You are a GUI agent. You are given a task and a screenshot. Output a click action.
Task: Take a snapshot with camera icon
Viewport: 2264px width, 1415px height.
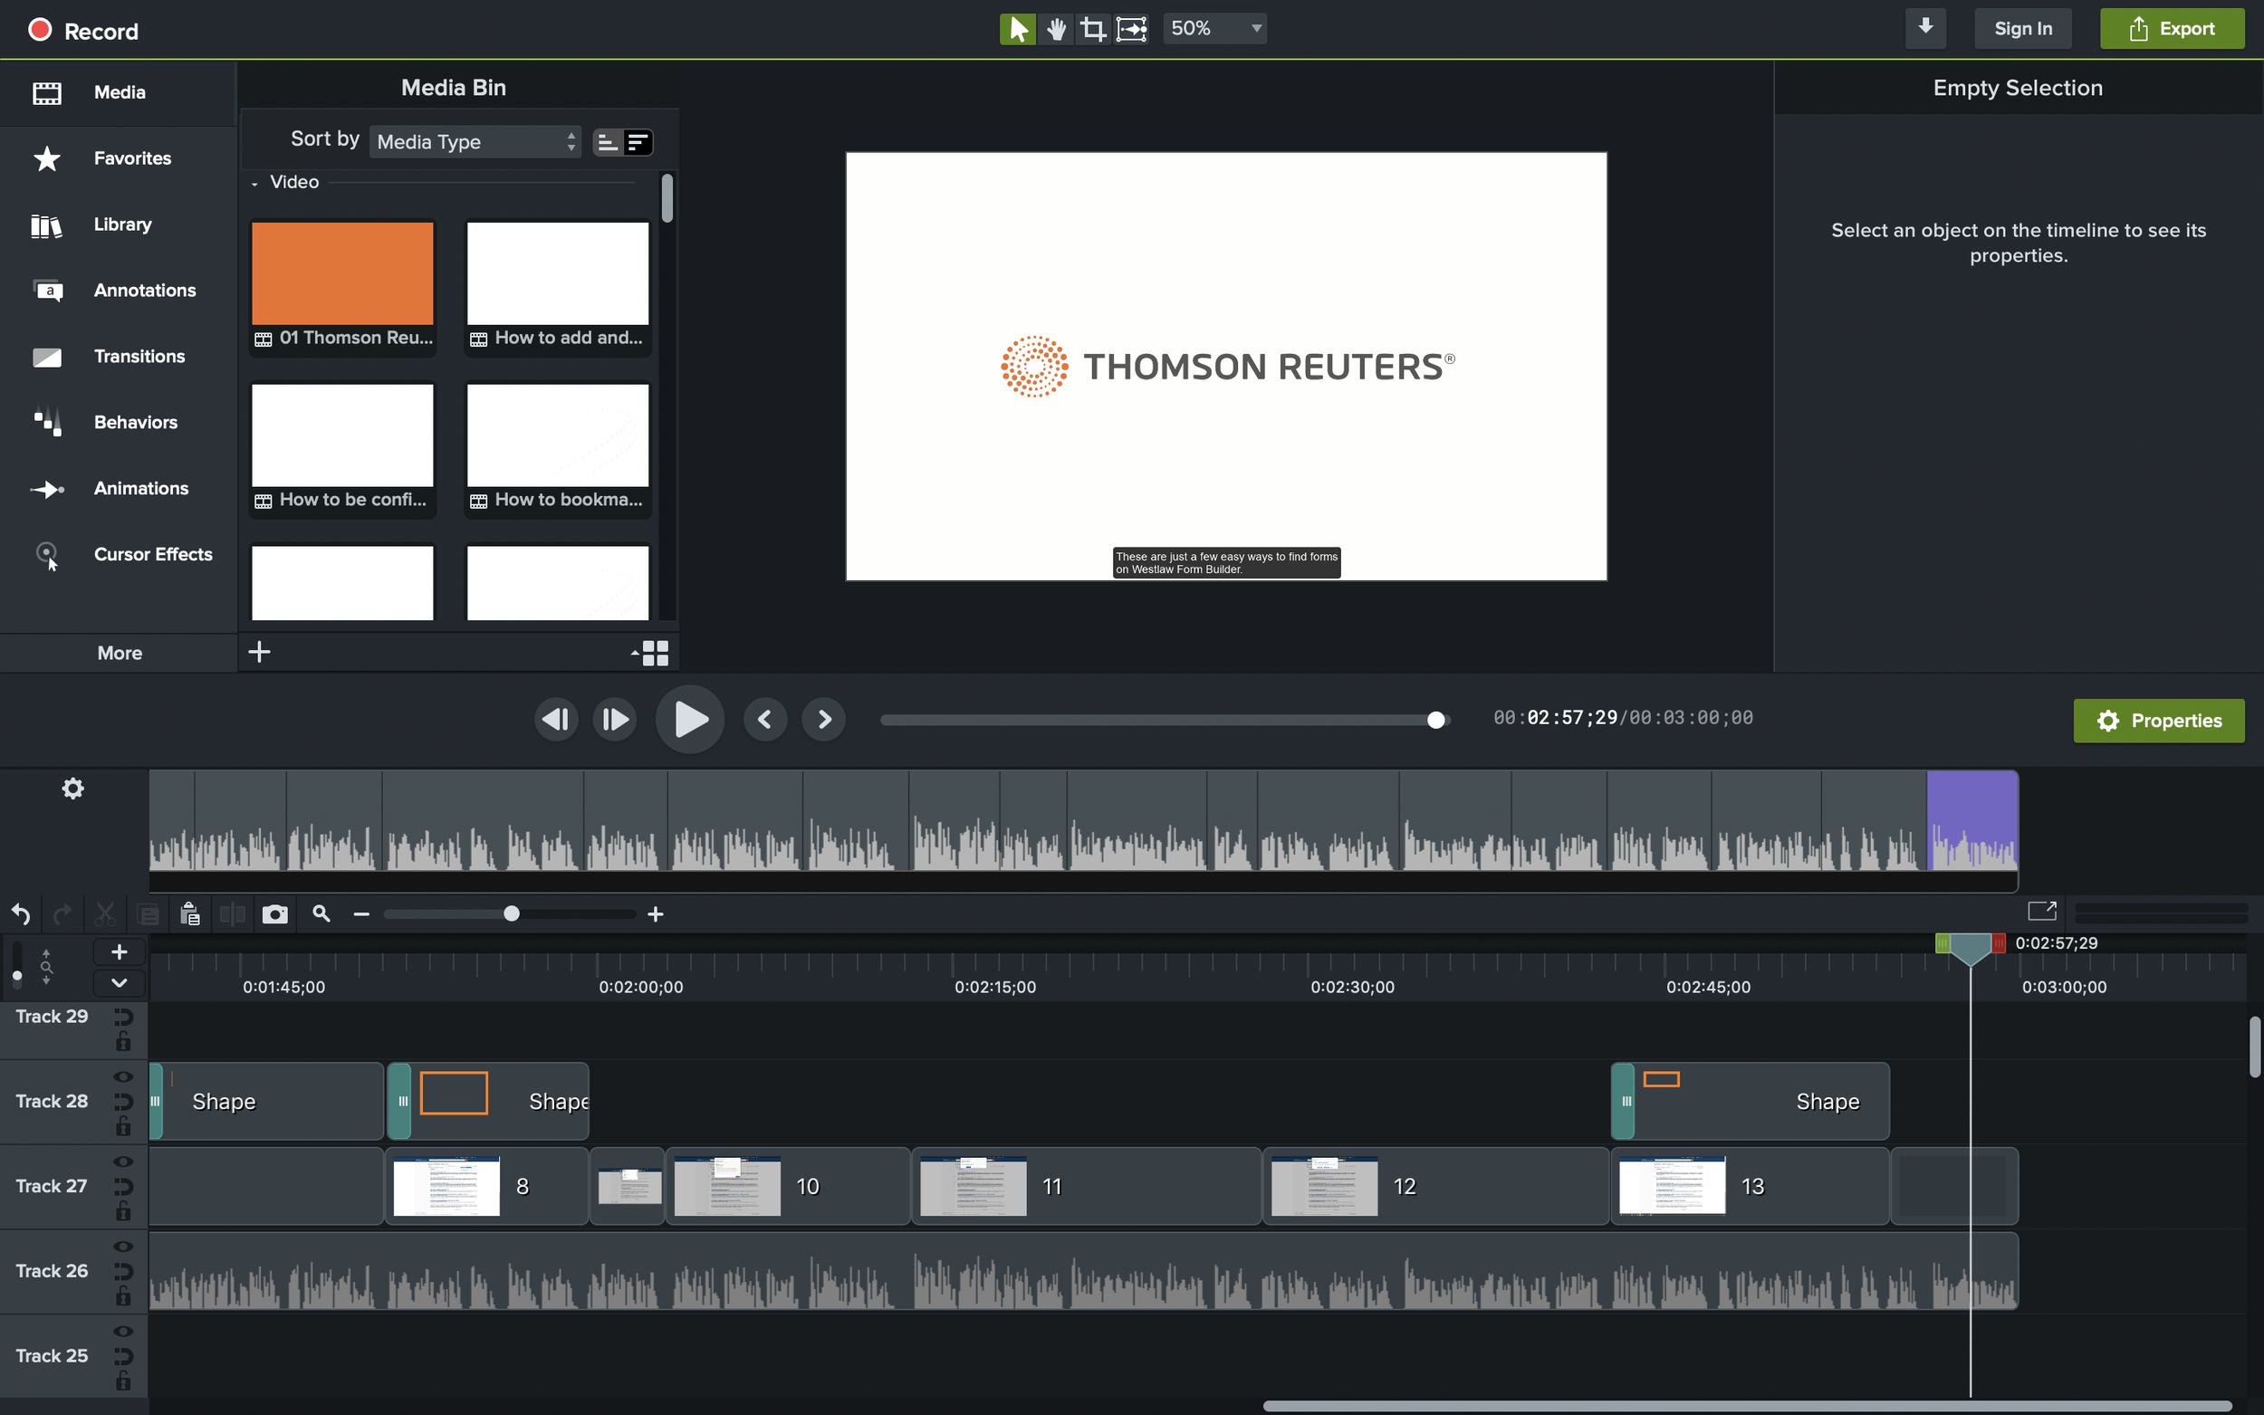coord(275,914)
